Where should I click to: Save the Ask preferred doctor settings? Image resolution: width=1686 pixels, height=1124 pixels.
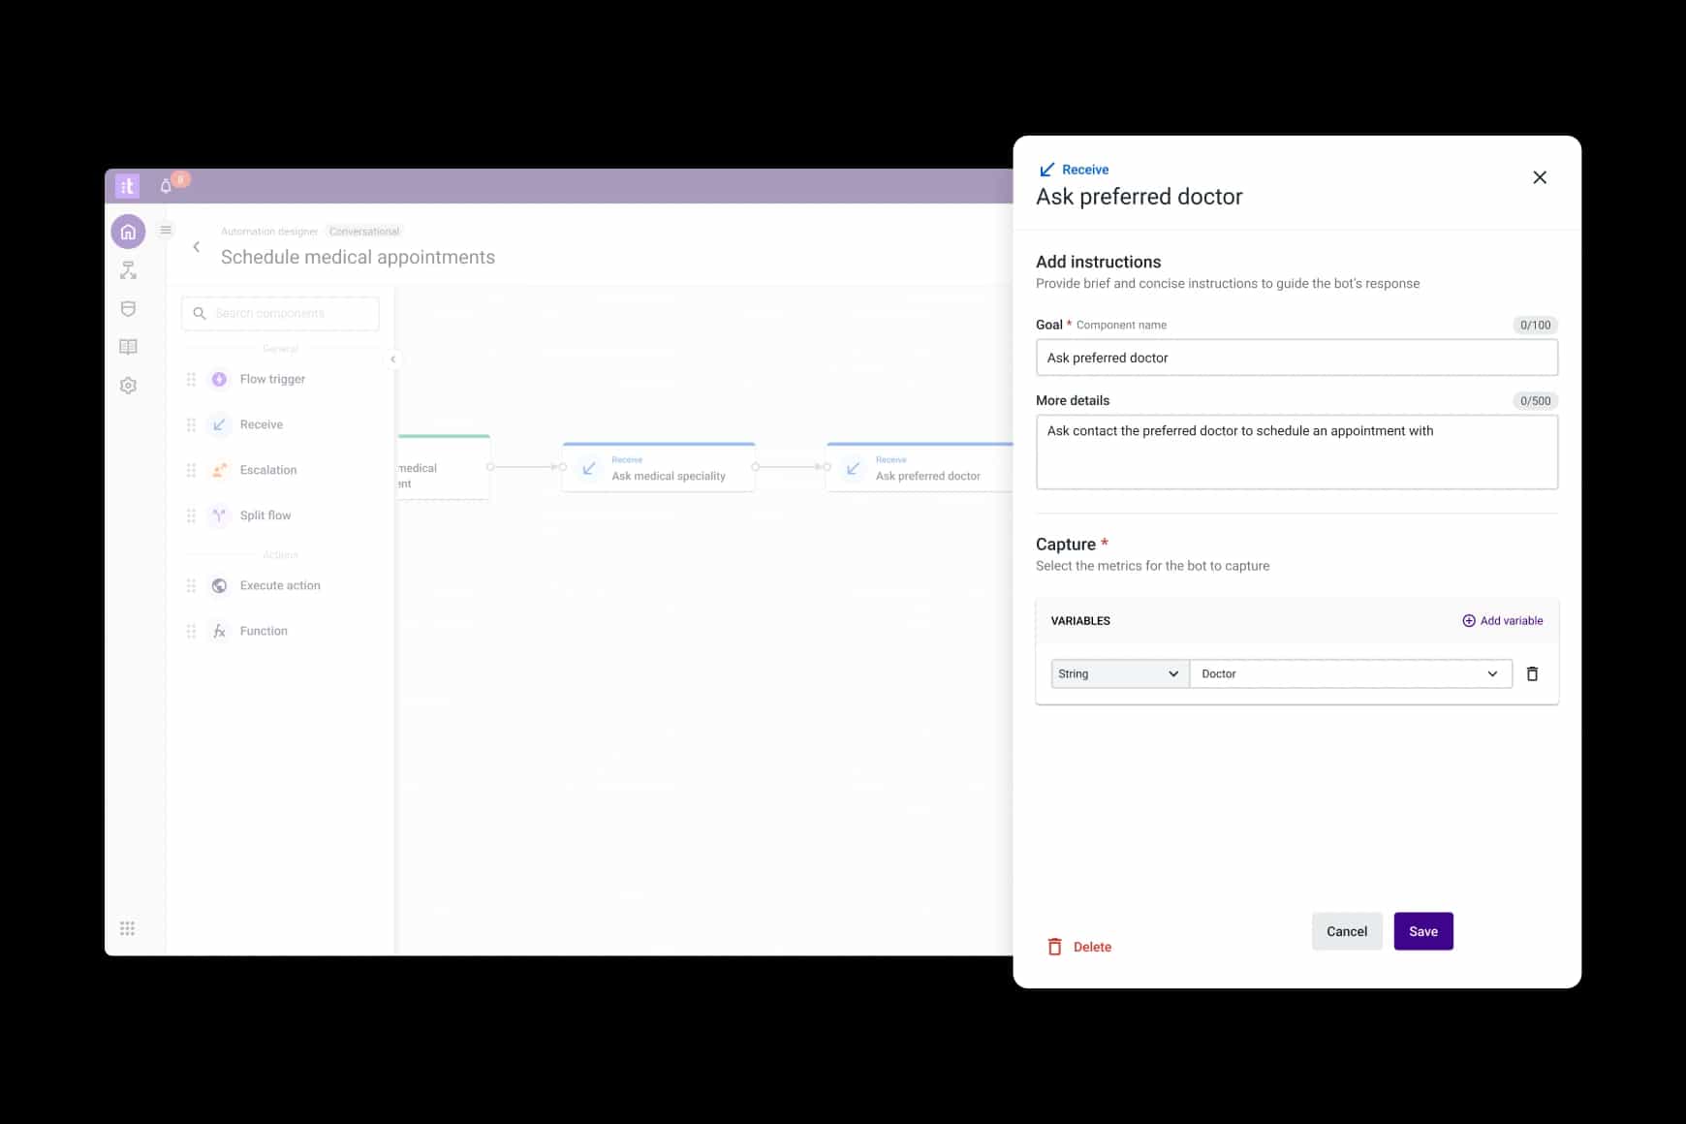pos(1422,930)
